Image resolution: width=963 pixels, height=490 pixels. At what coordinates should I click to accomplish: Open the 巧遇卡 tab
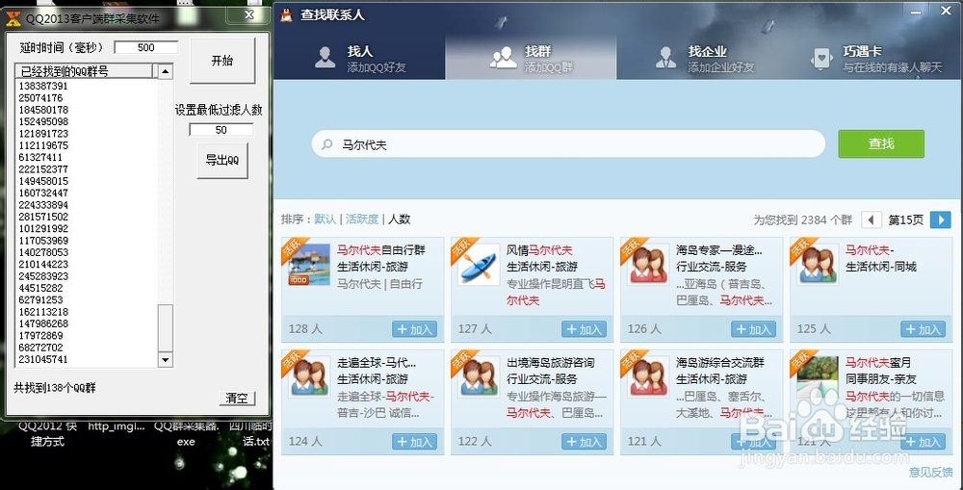[875, 59]
